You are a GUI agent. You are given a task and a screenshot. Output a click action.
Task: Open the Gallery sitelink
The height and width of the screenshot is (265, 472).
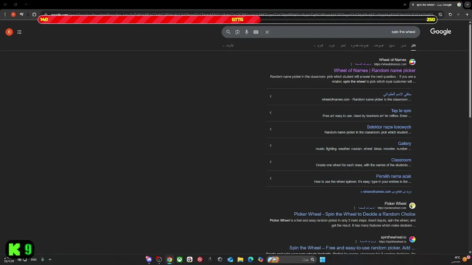pos(405,144)
